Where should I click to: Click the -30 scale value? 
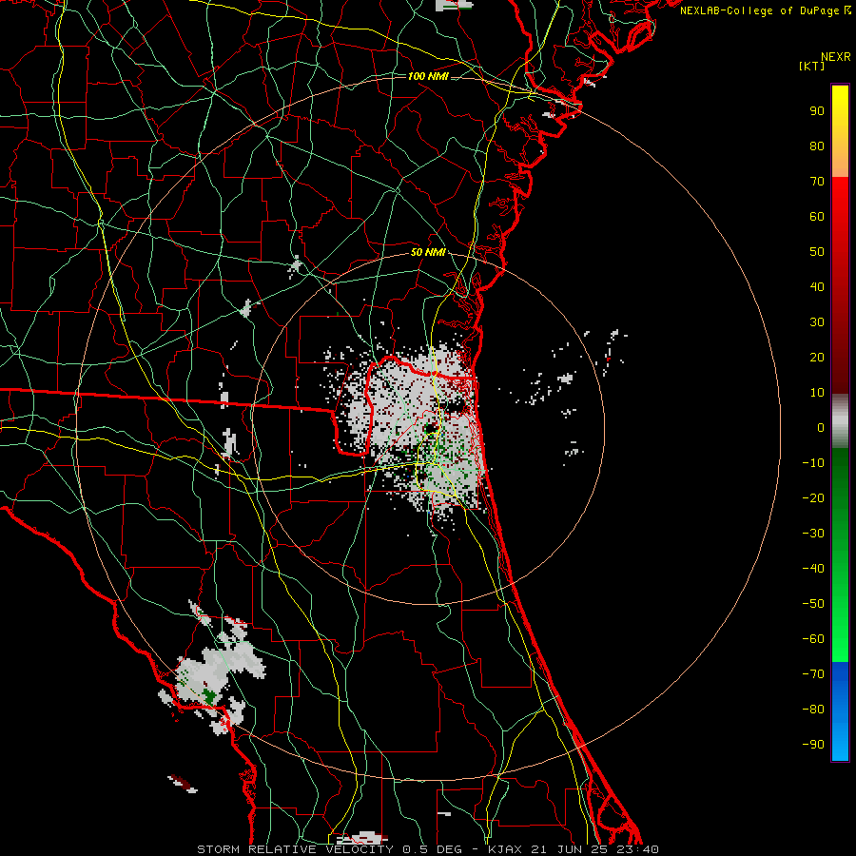coord(813,534)
